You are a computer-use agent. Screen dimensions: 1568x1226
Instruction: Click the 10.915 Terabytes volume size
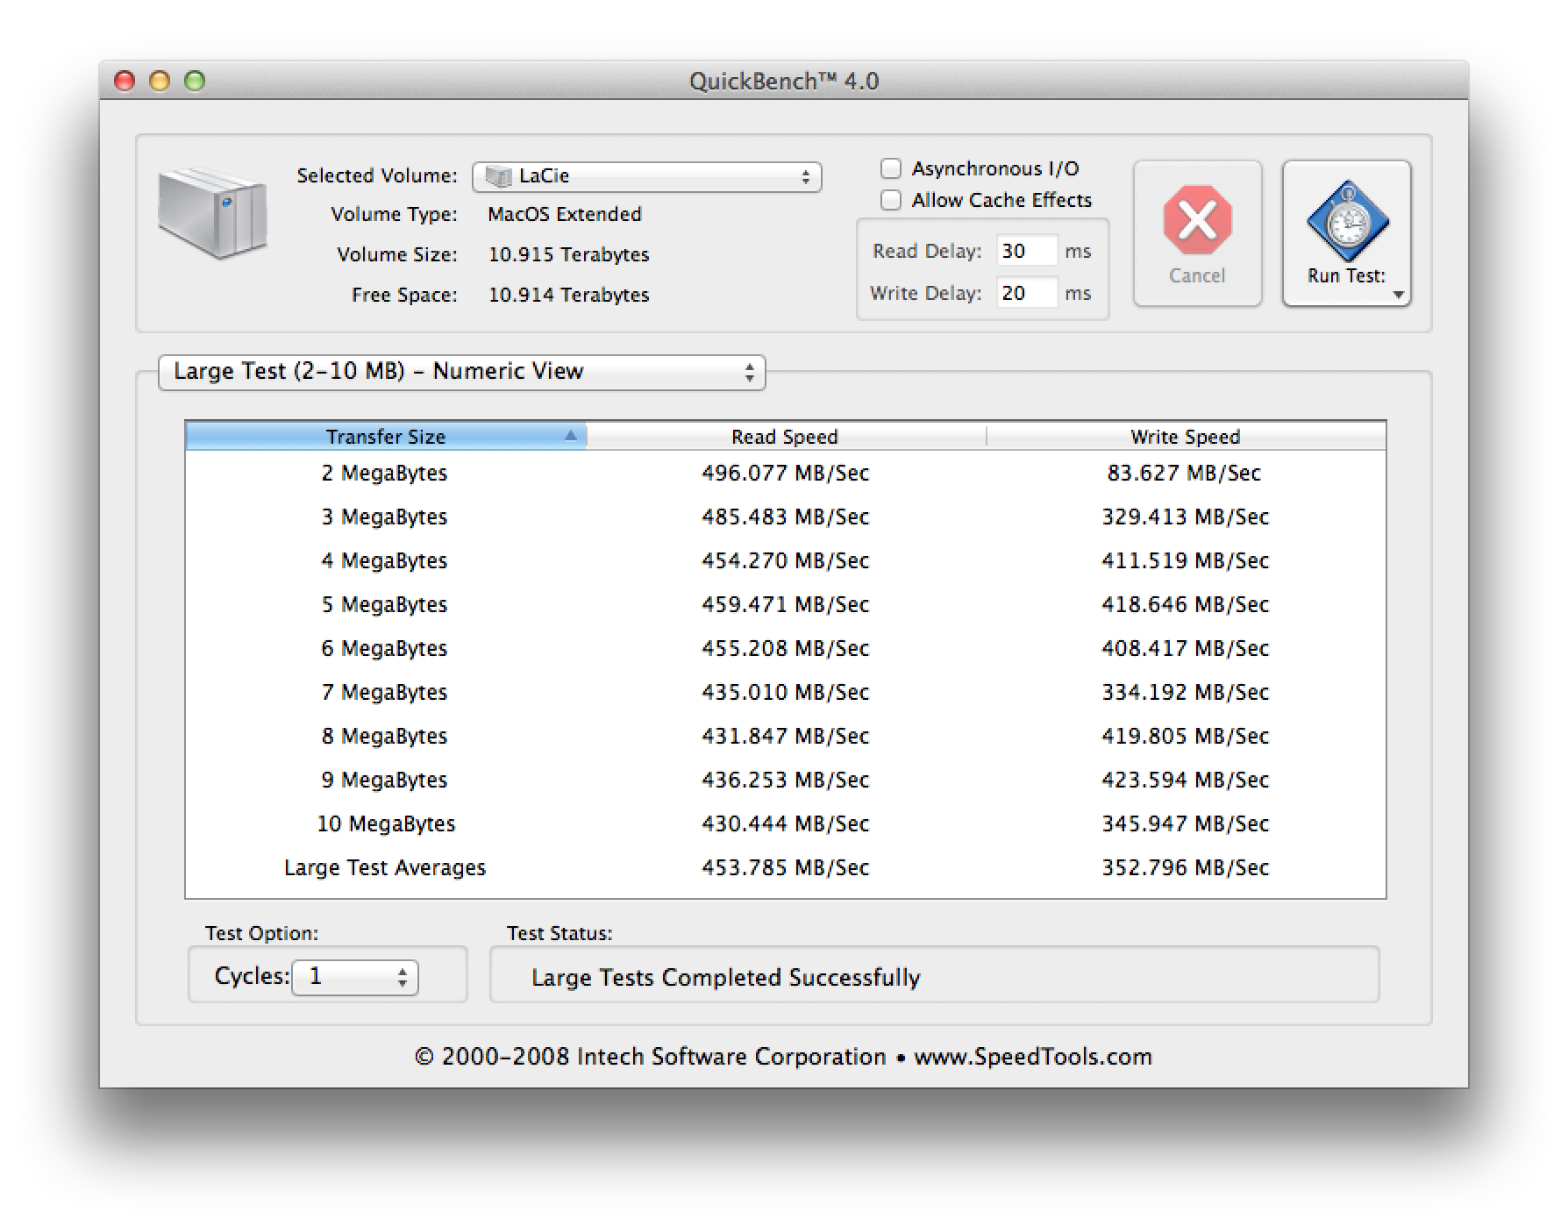click(x=568, y=255)
